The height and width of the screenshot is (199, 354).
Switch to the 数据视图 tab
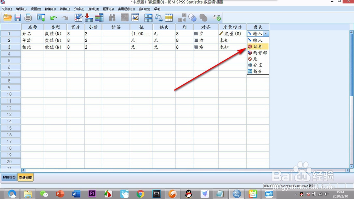pyautogui.click(x=9, y=177)
